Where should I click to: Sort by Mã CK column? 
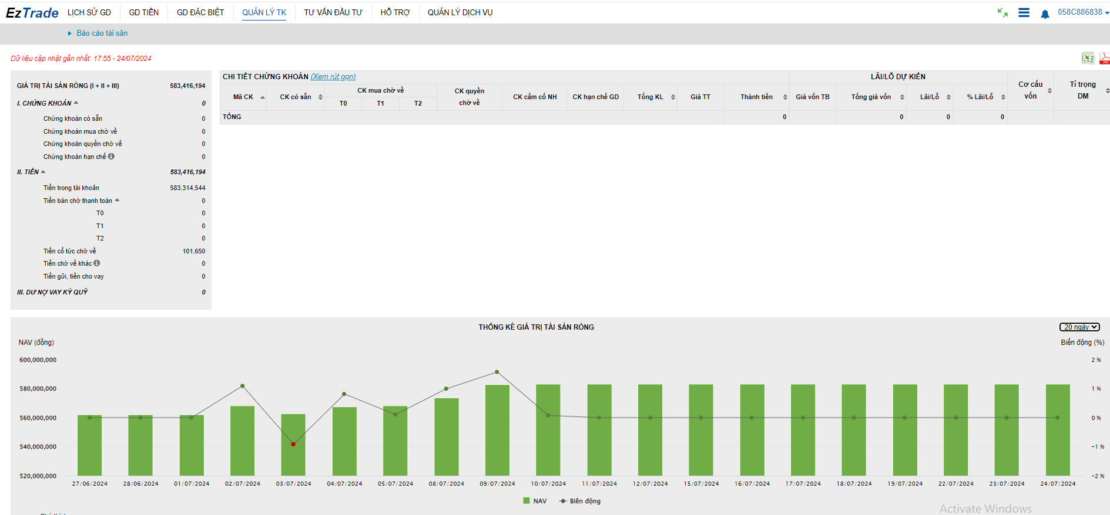tap(263, 97)
